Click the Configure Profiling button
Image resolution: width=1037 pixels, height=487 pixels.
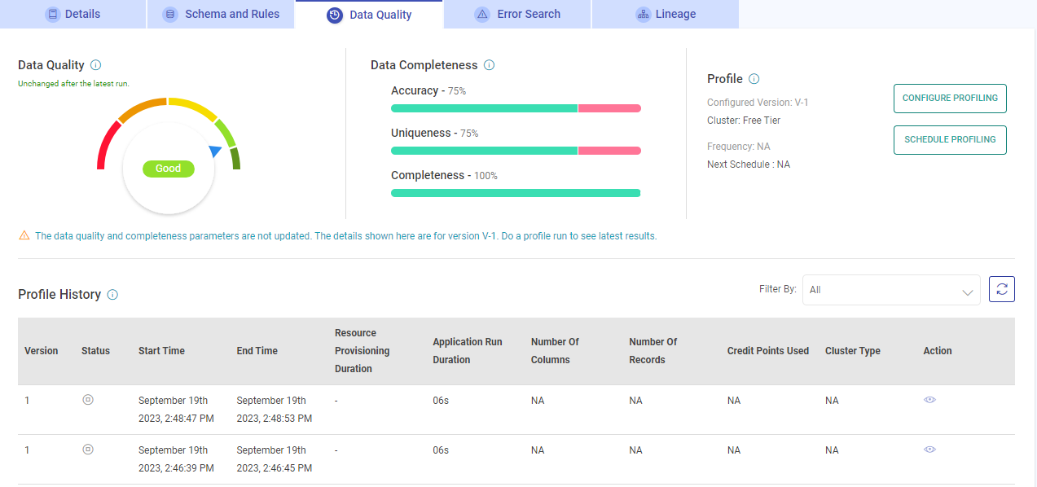[950, 98]
